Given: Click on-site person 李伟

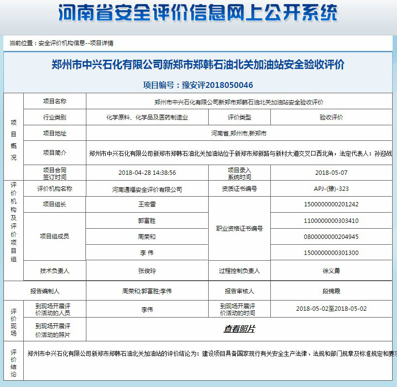Looking at the screenshot, I should point(147,309).
